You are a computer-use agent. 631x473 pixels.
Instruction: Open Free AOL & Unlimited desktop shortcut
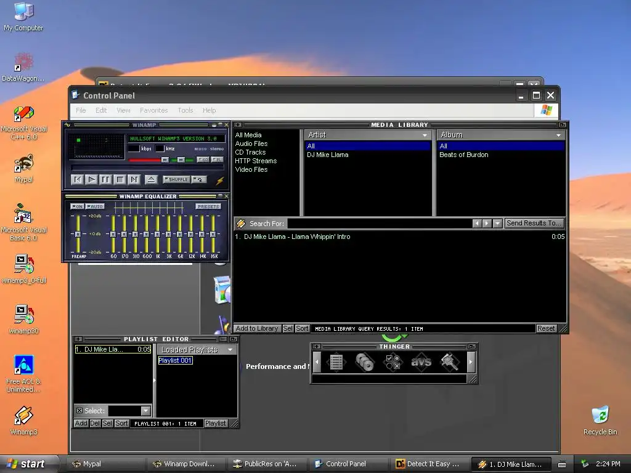(x=24, y=374)
